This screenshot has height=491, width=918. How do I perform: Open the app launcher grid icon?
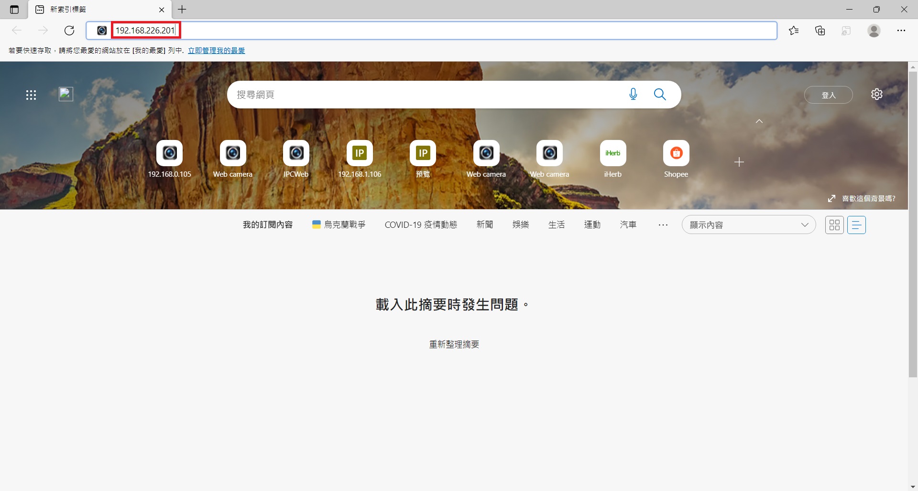click(31, 95)
